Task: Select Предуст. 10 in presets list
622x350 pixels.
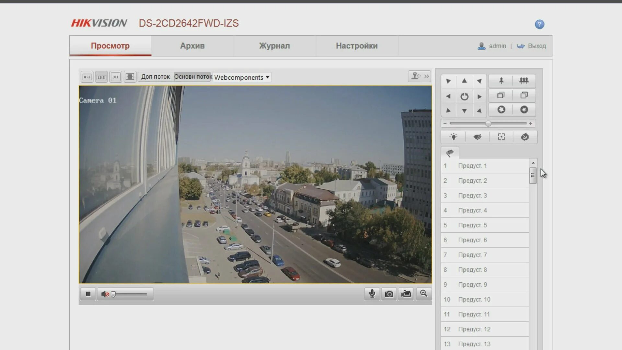Action: click(485, 300)
